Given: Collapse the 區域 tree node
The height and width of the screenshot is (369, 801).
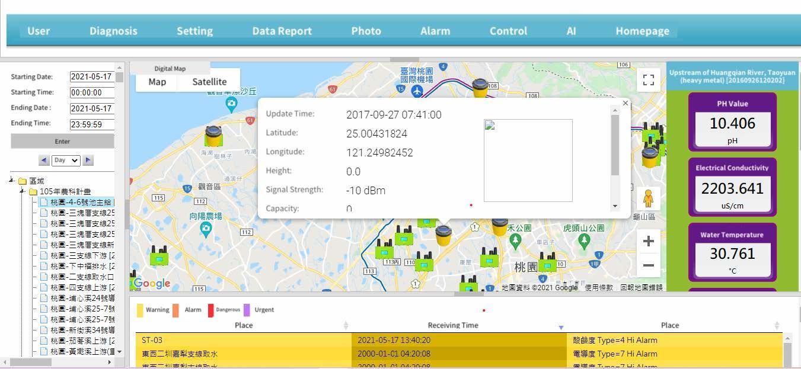Looking at the screenshot, I should click(12, 181).
